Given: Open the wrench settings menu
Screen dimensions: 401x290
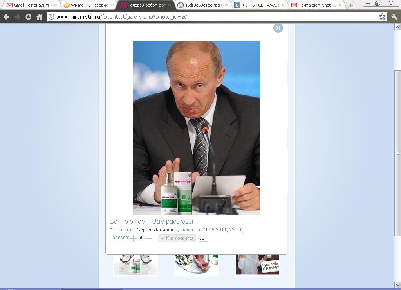Looking at the screenshot, I should (394, 17).
